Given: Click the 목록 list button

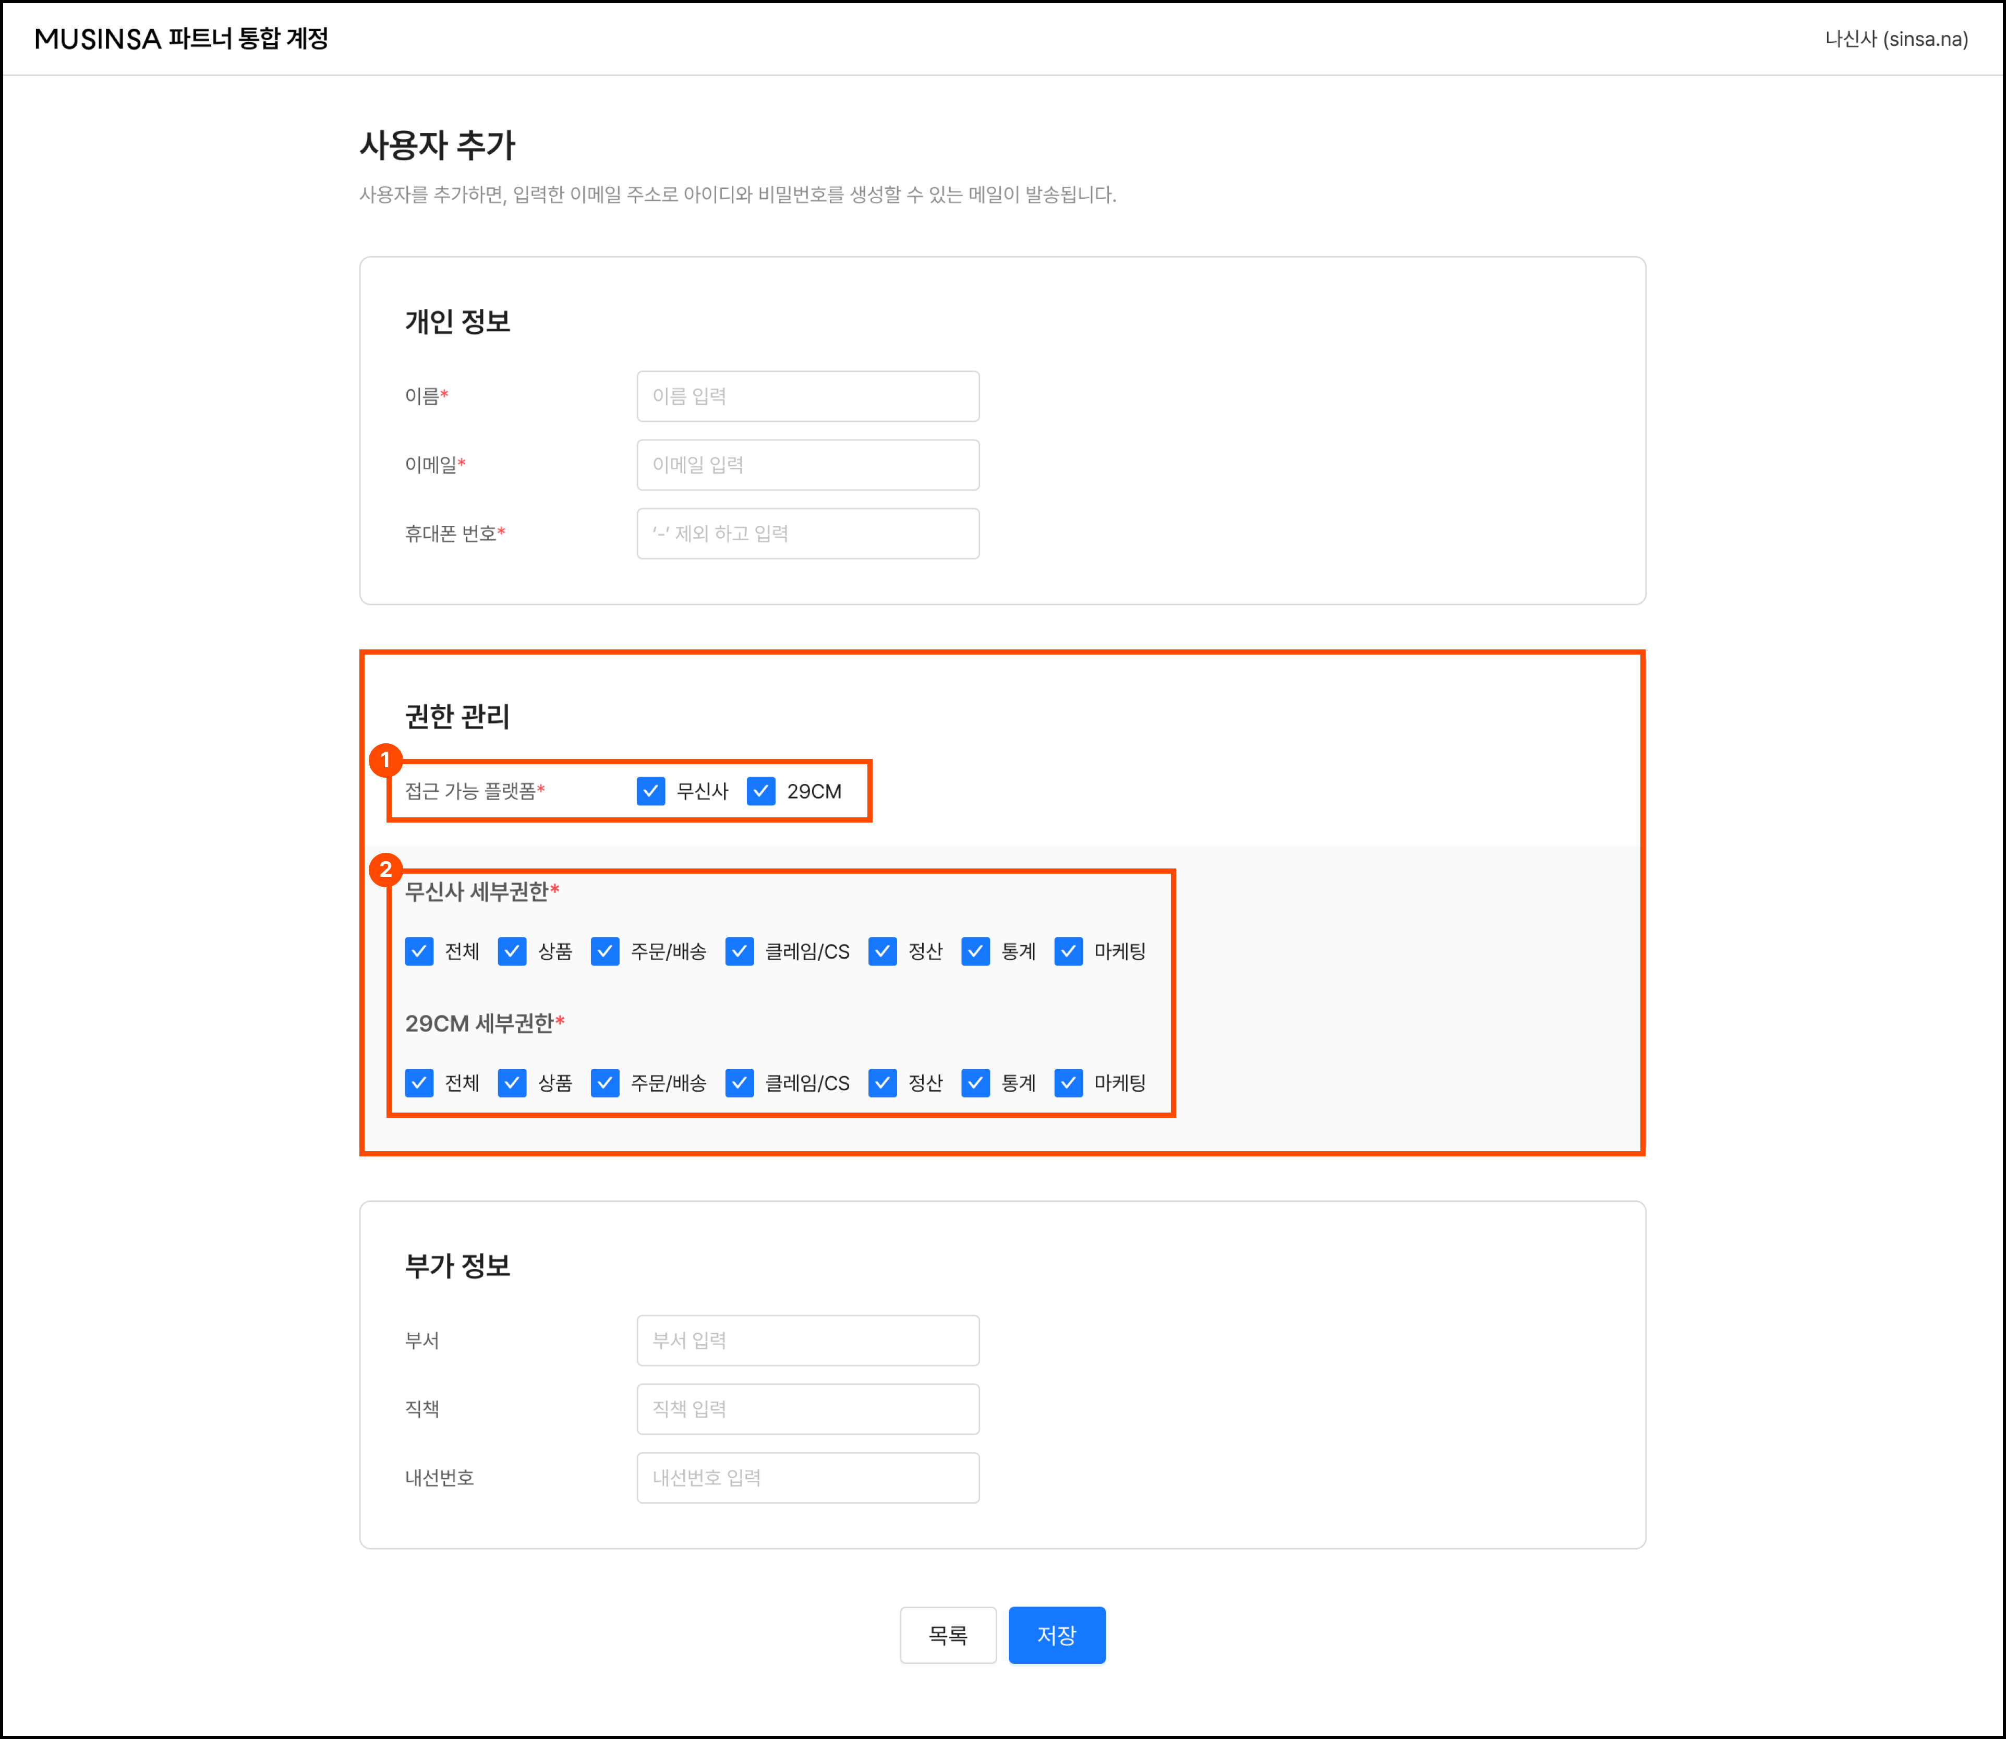Looking at the screenshot, I should pyautogui.click(x=947, y=1635).
